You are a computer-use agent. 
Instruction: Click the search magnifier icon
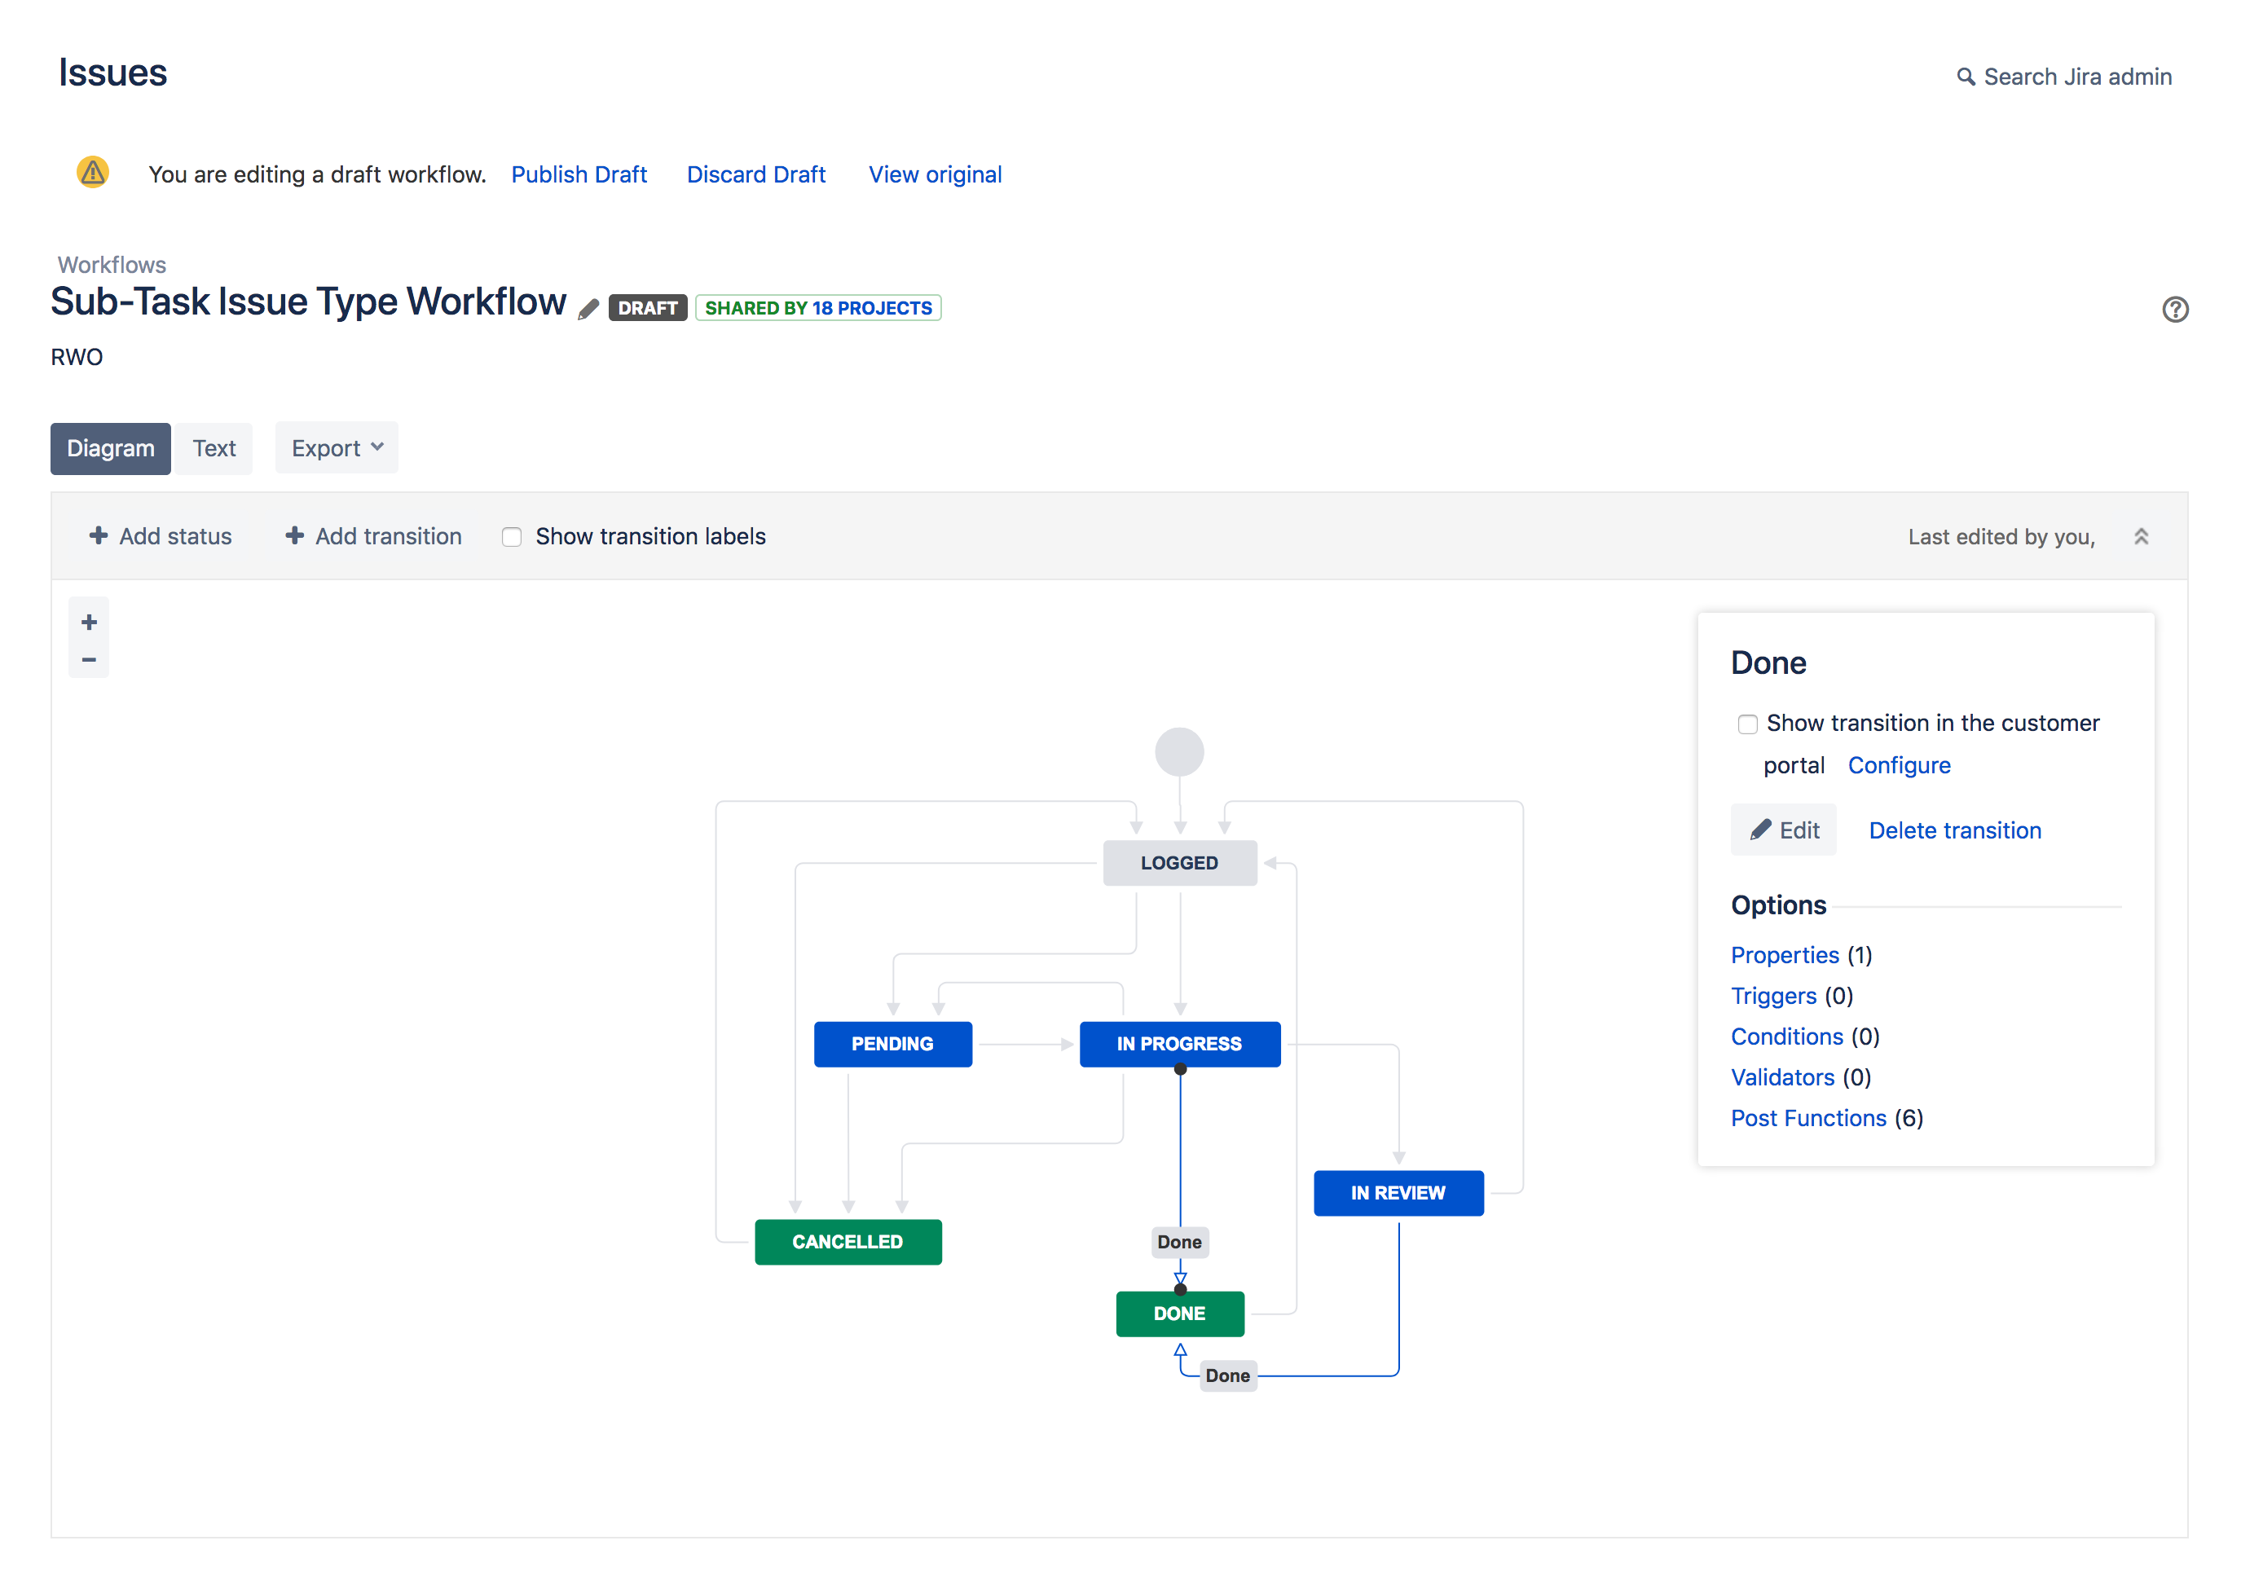1965,77
